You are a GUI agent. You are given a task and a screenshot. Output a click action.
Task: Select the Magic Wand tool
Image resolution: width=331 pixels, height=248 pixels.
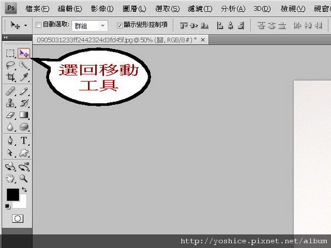[x=24, y=65]
